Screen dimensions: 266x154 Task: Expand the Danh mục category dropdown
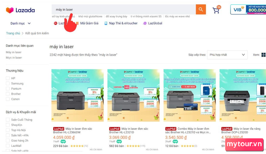point(21,24)
